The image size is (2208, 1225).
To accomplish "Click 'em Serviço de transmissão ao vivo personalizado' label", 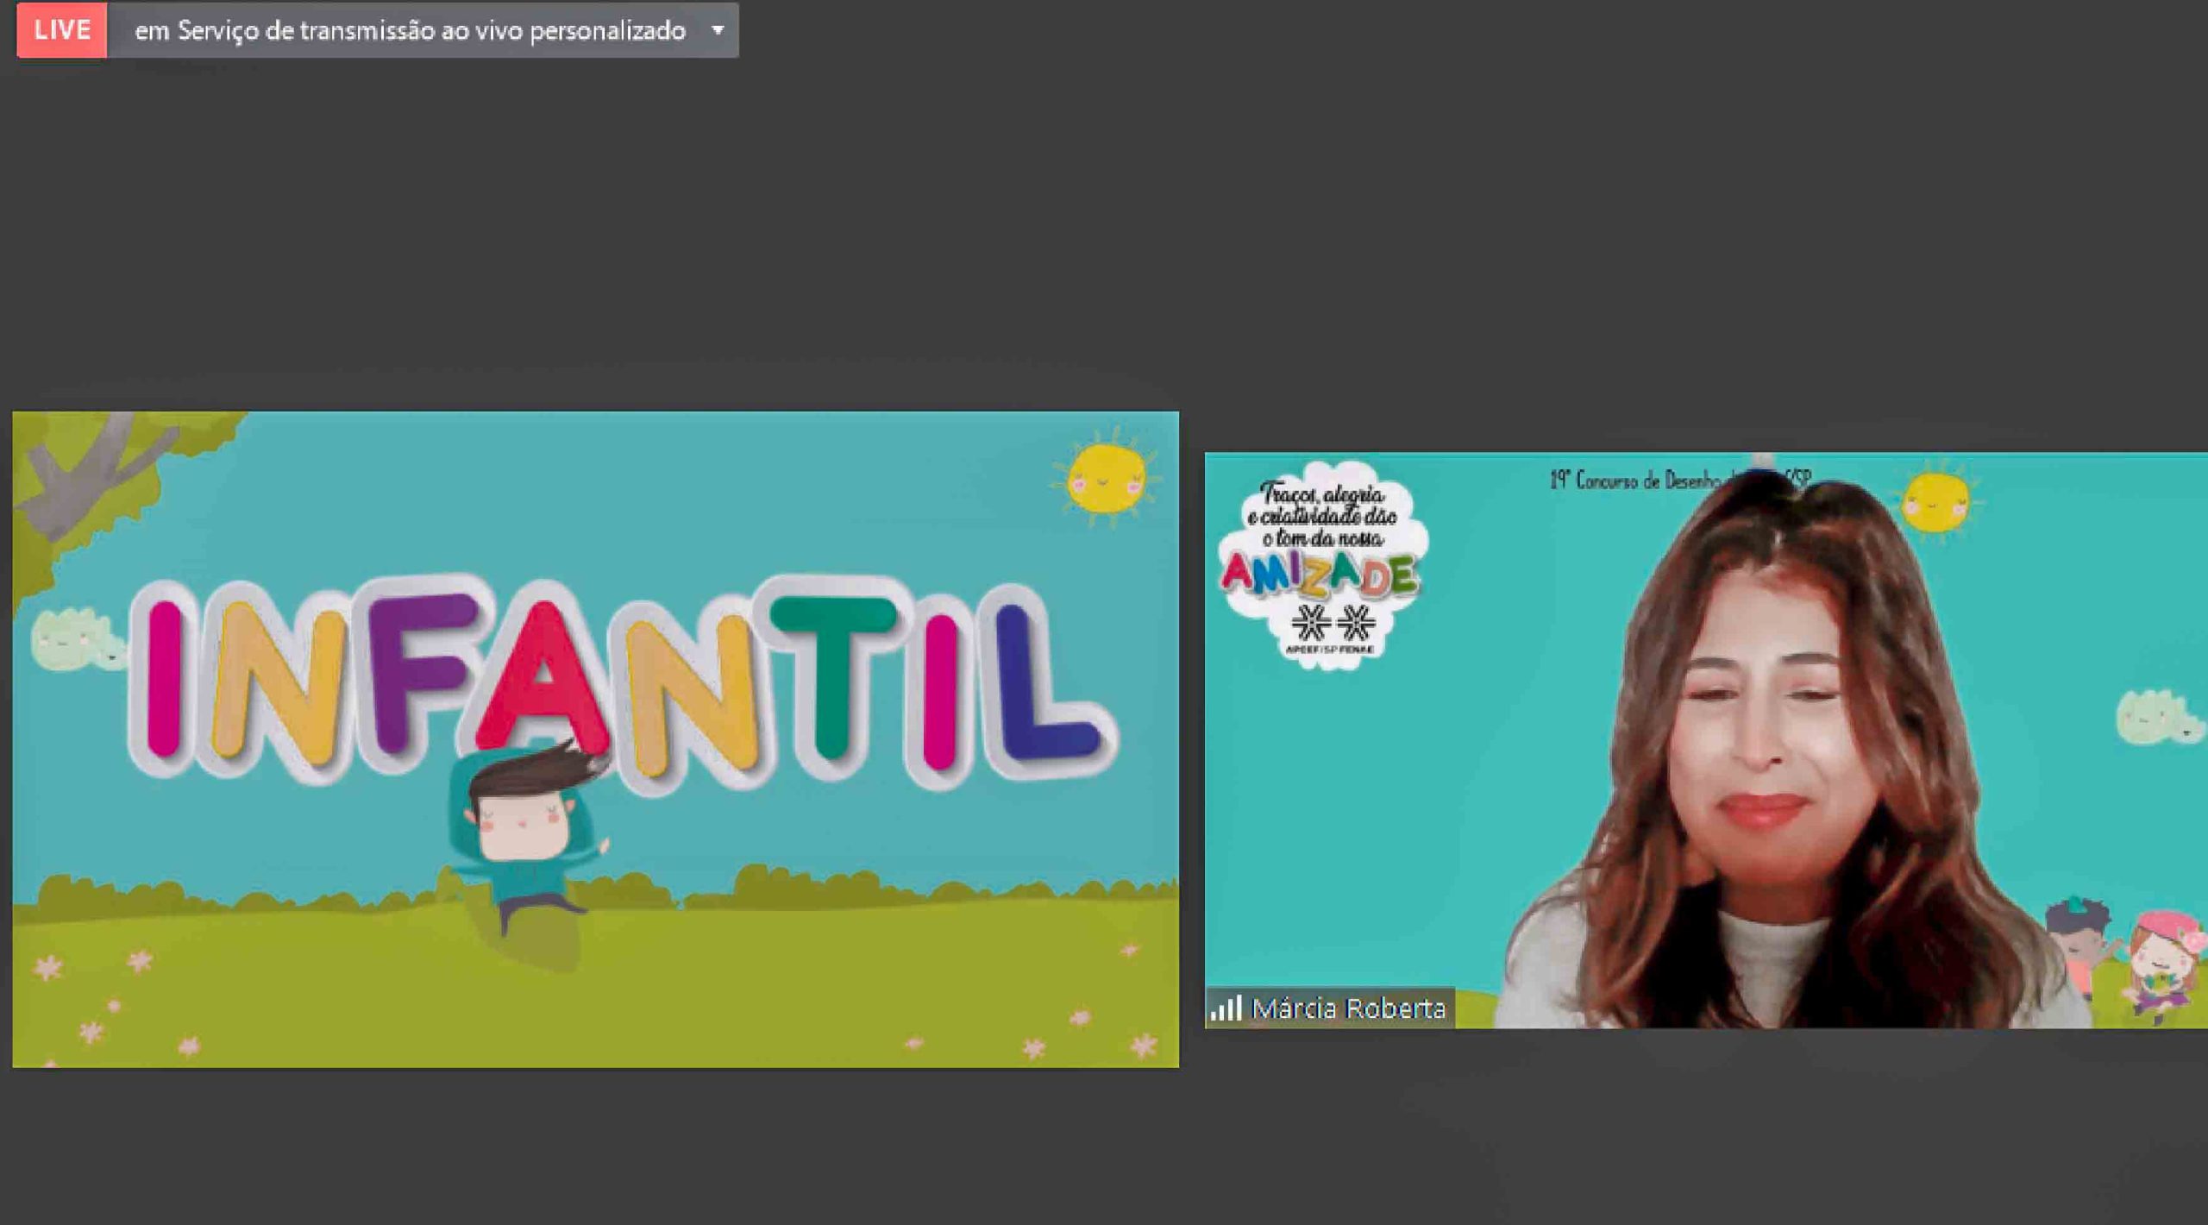I will pyautogui.click(x=410, y=31).
